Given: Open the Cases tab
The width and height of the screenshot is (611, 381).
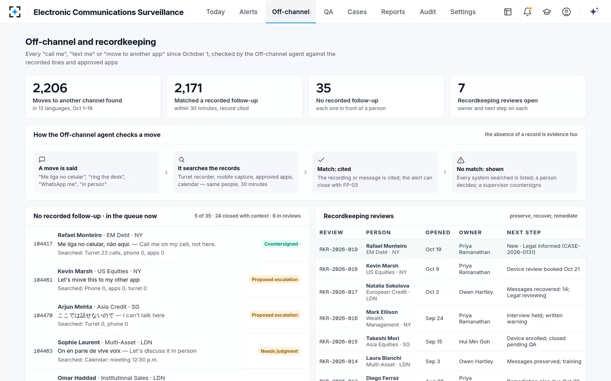Looking at the screenshot, I should pyautogui.click(x=357, y=12).
